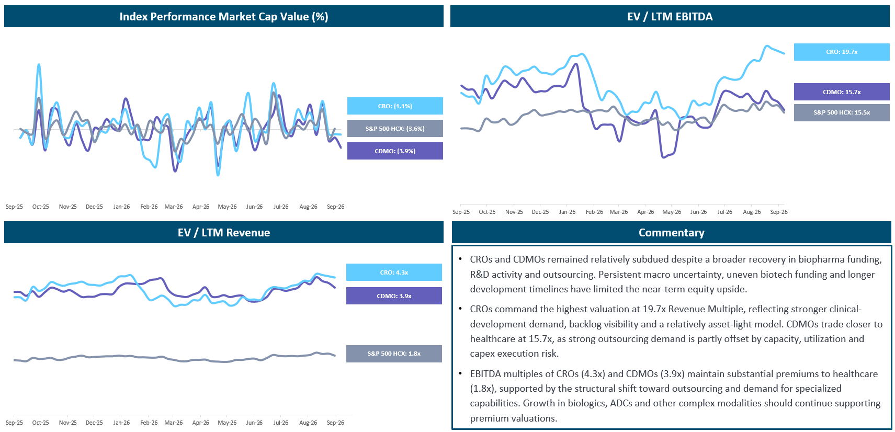The height and width of the screenshot is (432, 895).
Task: Select Sep-26 axis label in Revenue chart
Action: pos(335,423)
